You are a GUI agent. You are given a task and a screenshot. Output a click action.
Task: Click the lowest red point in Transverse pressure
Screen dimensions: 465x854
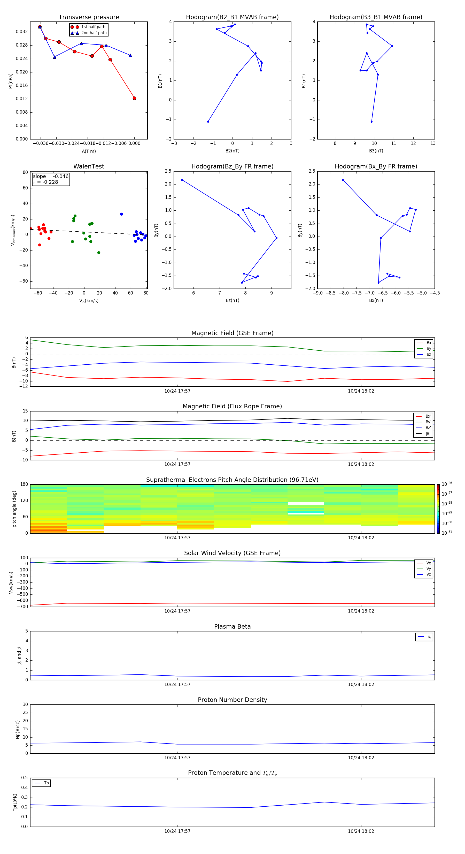tap(134, 98)
